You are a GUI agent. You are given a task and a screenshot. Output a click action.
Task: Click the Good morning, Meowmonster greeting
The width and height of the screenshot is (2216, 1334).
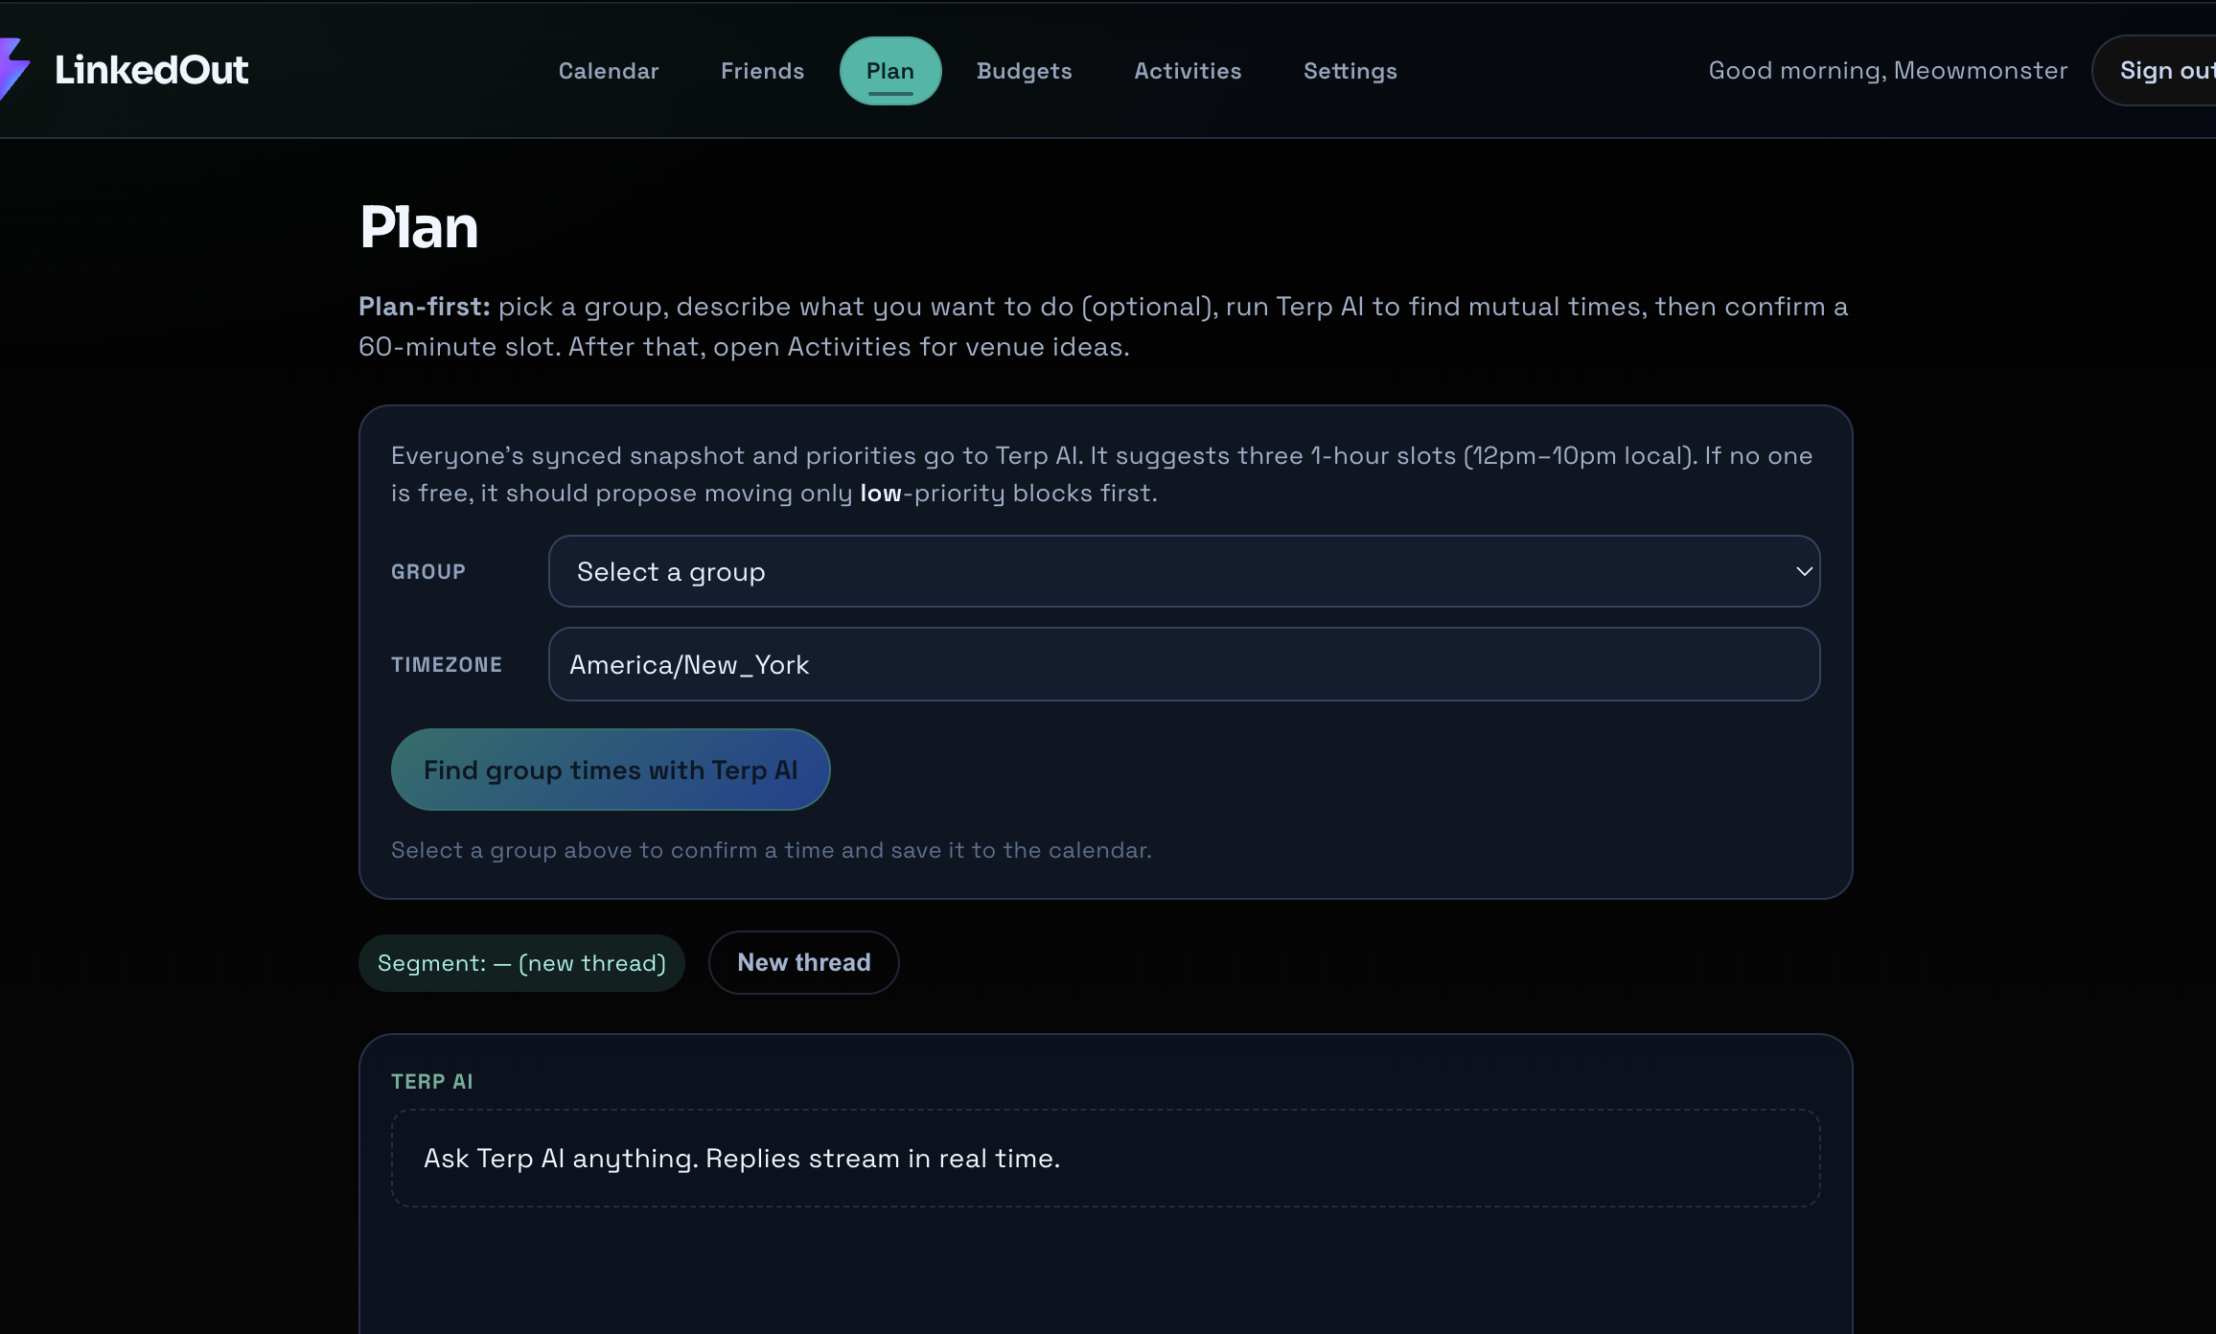(1887, 71)
